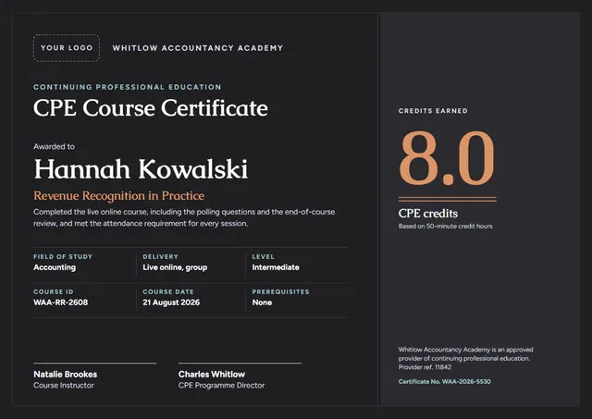Click the COURSE ID label
Image resolution: width=592 pixels, height=419 pixels.
pos(54,291)
